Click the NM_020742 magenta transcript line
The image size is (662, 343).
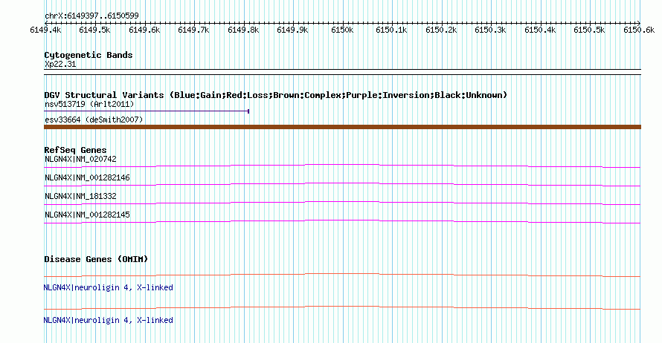tap(342, 166)
